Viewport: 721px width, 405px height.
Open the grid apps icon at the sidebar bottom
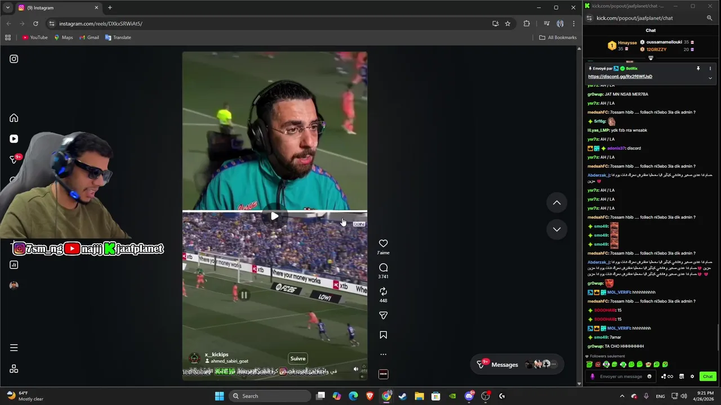(x=14, y=369)
